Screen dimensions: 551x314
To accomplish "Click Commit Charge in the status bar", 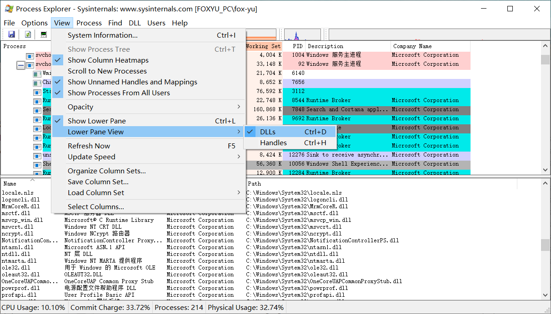I will pos(110,307).
